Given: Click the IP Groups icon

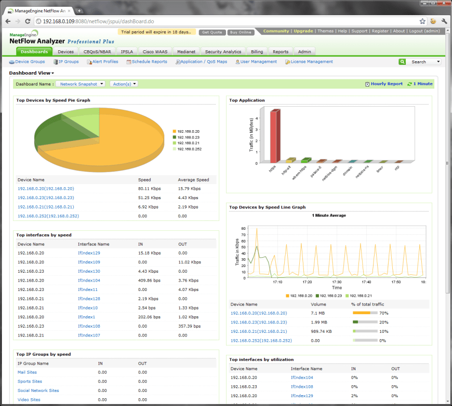Looking at the screenshot, I should pos(56,62).
